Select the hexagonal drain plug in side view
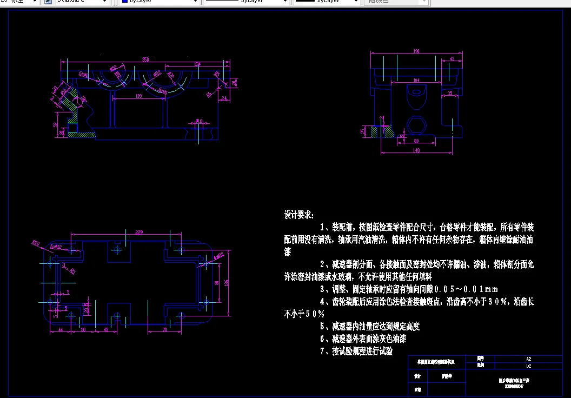 coord(416,125)
